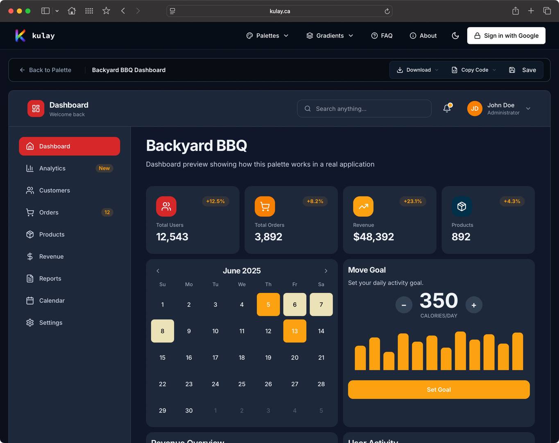
Task: Expand the Copy Code options
Action: pos(474,70)
